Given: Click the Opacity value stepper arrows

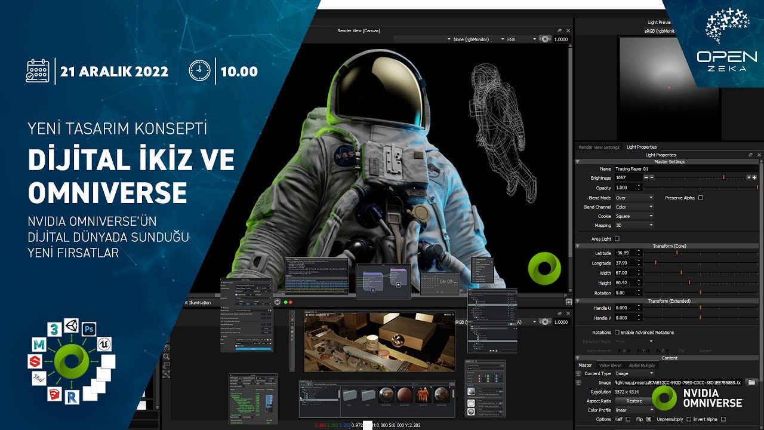Looking at the screenshot, I should (x=639, y=188).
